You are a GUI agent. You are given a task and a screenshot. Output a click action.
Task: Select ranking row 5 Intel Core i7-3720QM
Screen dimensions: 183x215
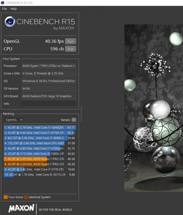(x=40, y=149)
